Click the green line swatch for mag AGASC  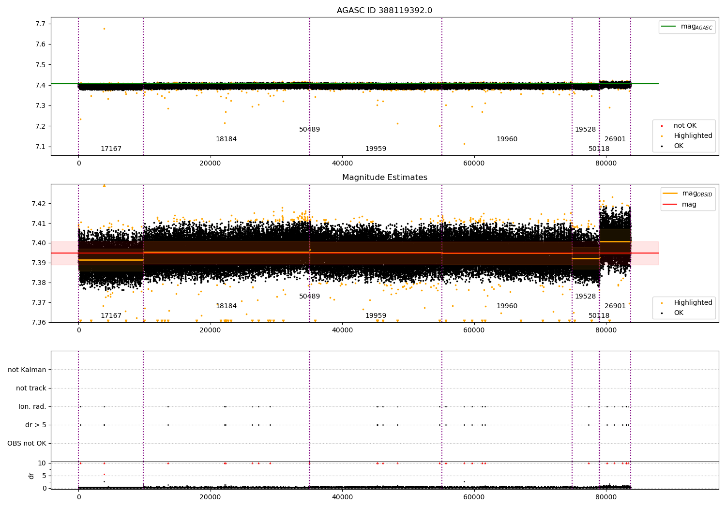pyautogui.click(x=669, y=27)
